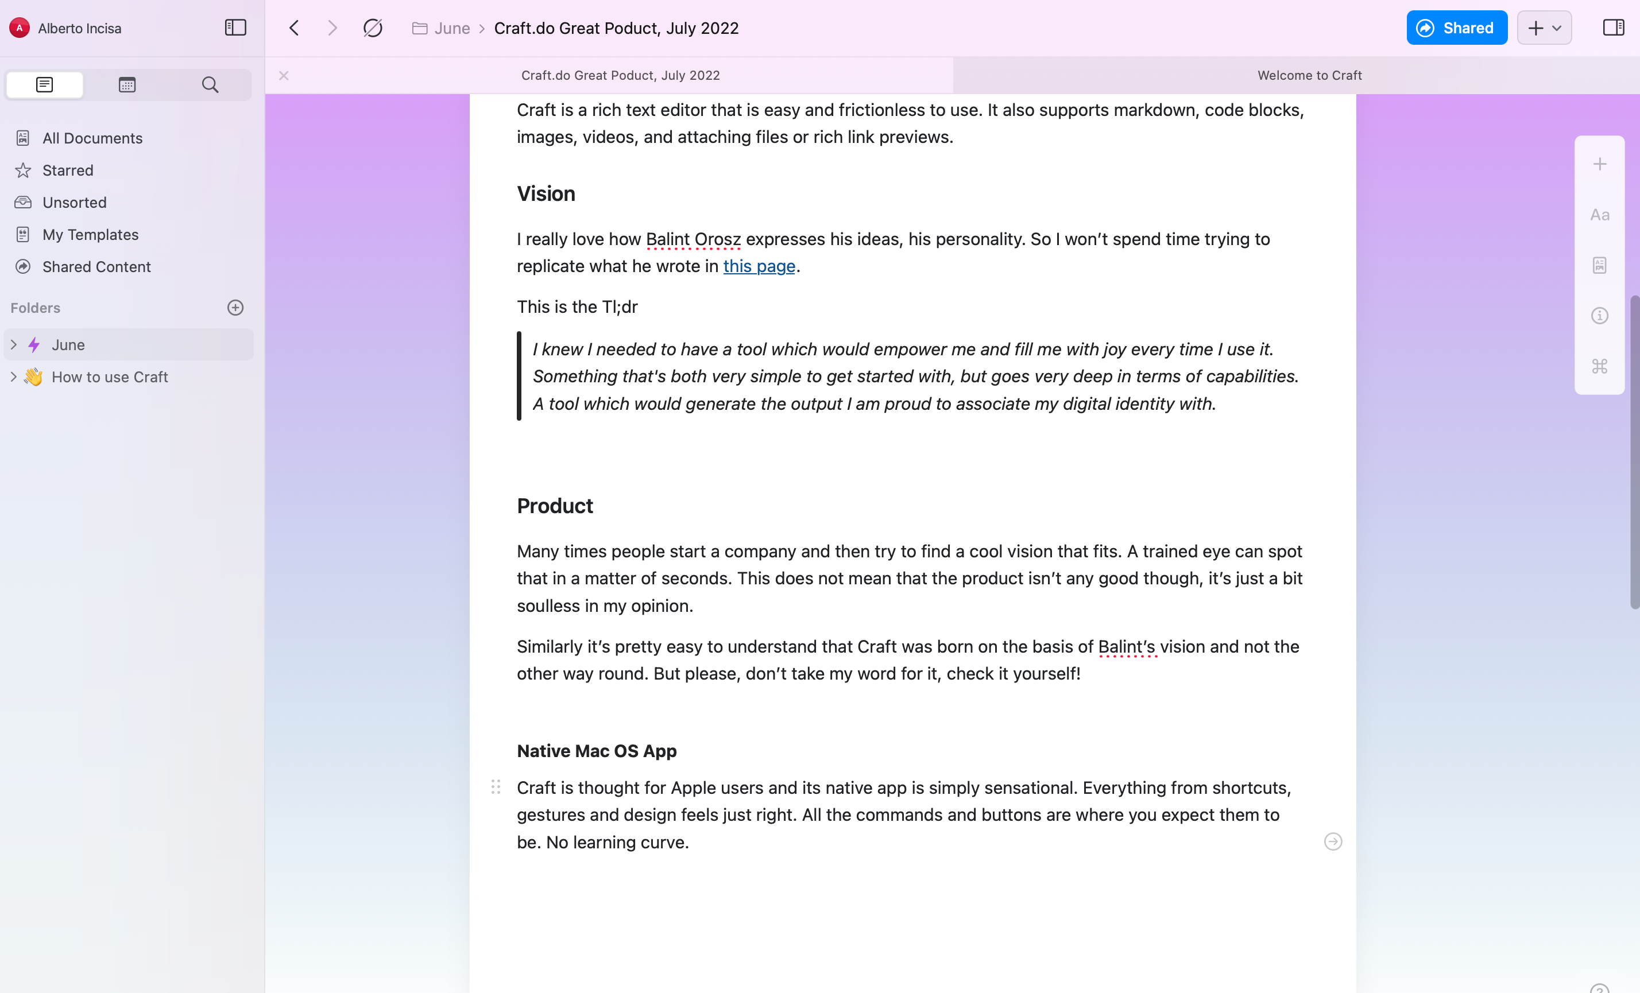Switch to calendar view in sidebar
This screenshot has width=1640, height=993.
[x=127, y=84]
